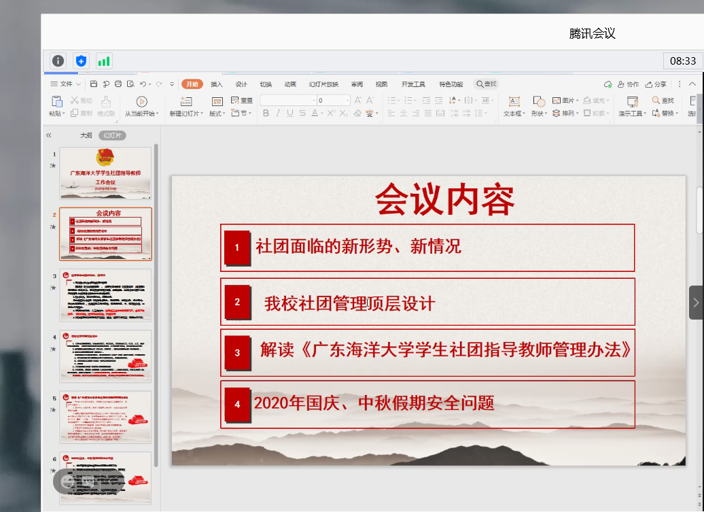Click the print preview icon
Screen dimensions: 704x512
click(x=130, y=84)
